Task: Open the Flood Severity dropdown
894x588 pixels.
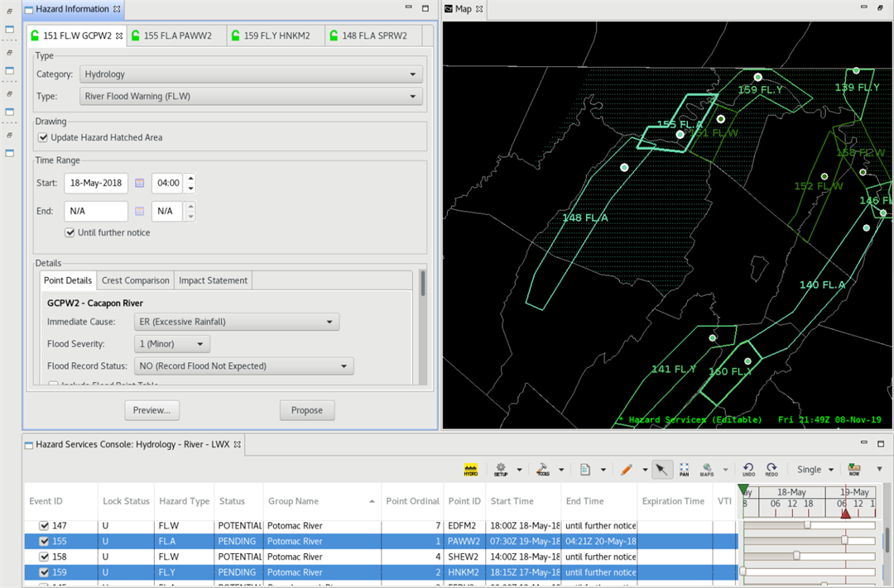Action: 172,344
